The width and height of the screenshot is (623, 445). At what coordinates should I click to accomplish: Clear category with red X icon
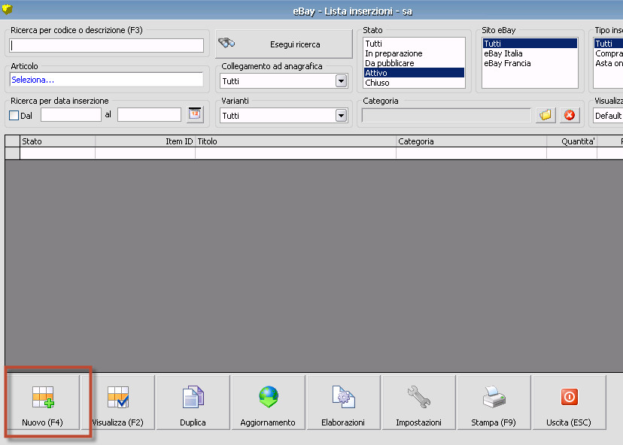click(x=570, y=115)
